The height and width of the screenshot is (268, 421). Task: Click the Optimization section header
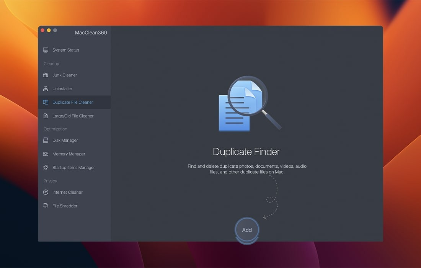pyautogui.click(x=55, y=129)
